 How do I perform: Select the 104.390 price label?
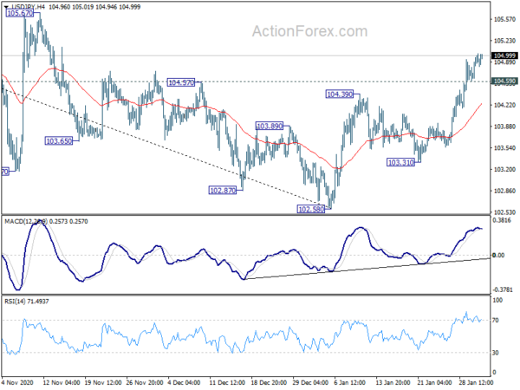[x=340, y=94]
